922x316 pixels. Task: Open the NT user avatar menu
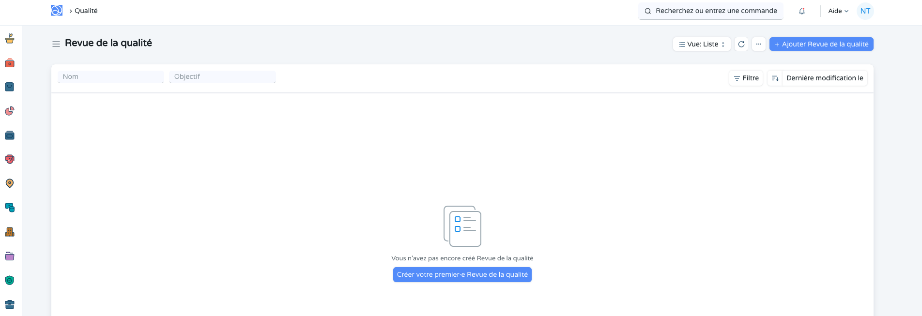[865, 11]
